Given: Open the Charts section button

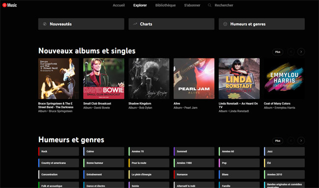Looking at the screenshot, I should 171,24.
